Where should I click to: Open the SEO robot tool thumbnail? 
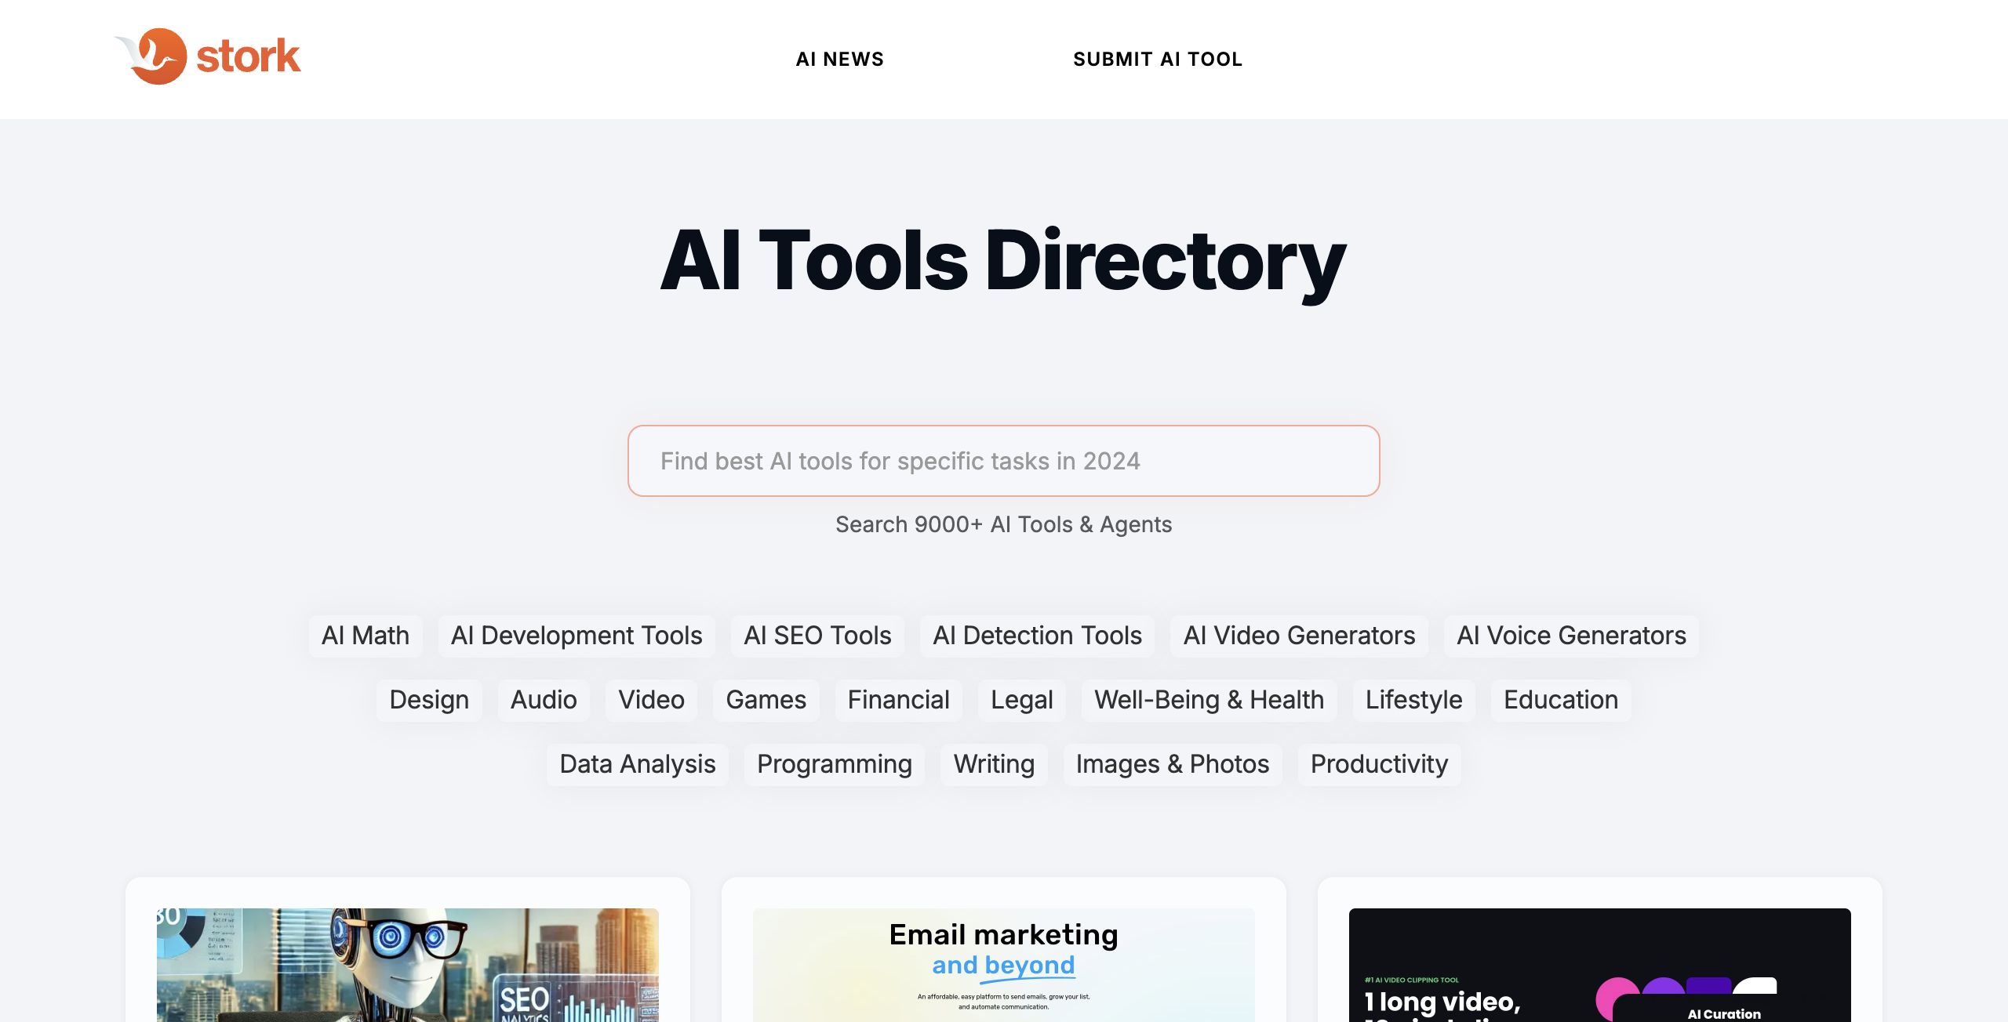tap(408, 965)
